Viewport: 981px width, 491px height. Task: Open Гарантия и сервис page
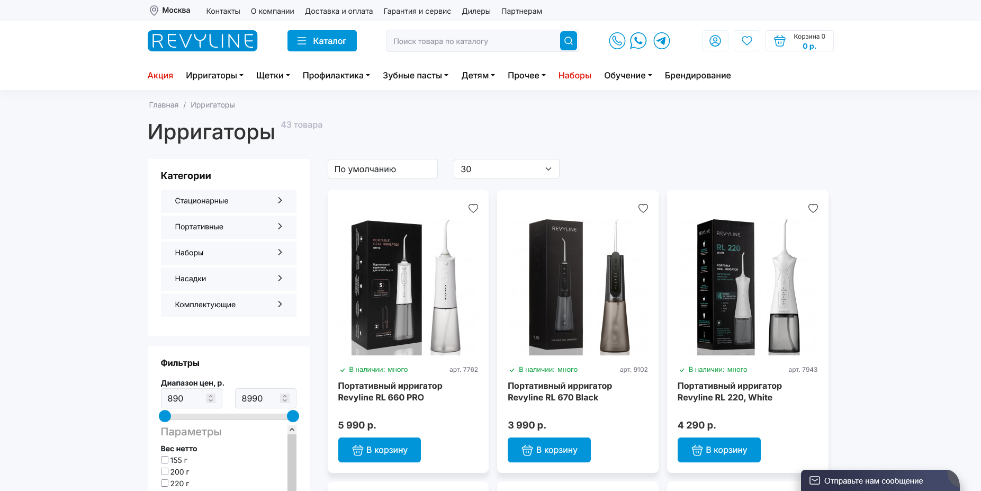pyautogui.click(x=417, y=11)
